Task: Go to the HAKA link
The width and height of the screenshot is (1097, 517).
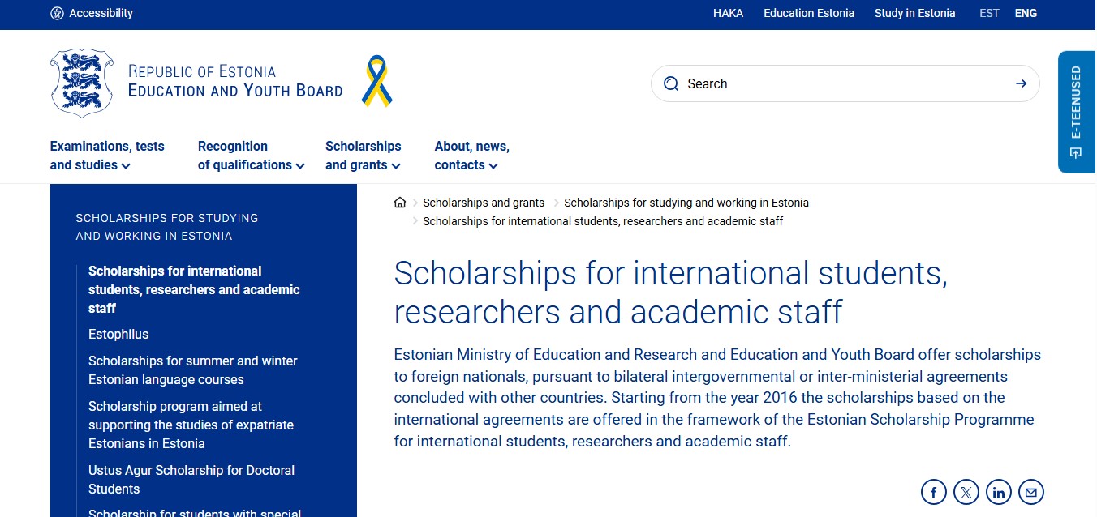Action: tap(728, 13)
